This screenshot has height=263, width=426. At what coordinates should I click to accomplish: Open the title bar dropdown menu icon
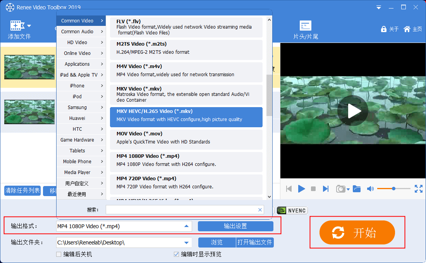coord(378,7)
